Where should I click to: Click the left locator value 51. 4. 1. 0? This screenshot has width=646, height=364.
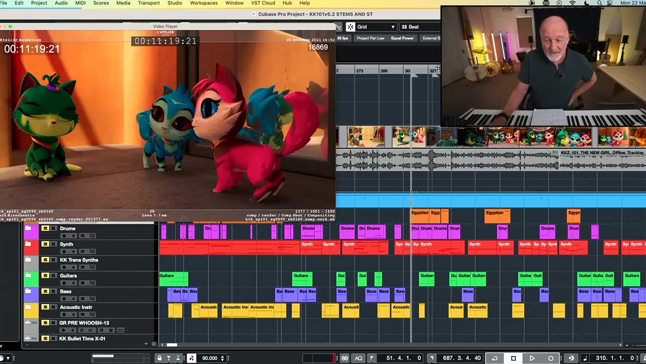[403, 358]
